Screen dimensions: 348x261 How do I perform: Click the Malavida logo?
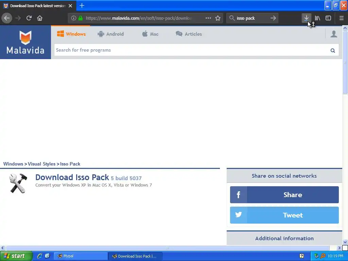(25, 42)
